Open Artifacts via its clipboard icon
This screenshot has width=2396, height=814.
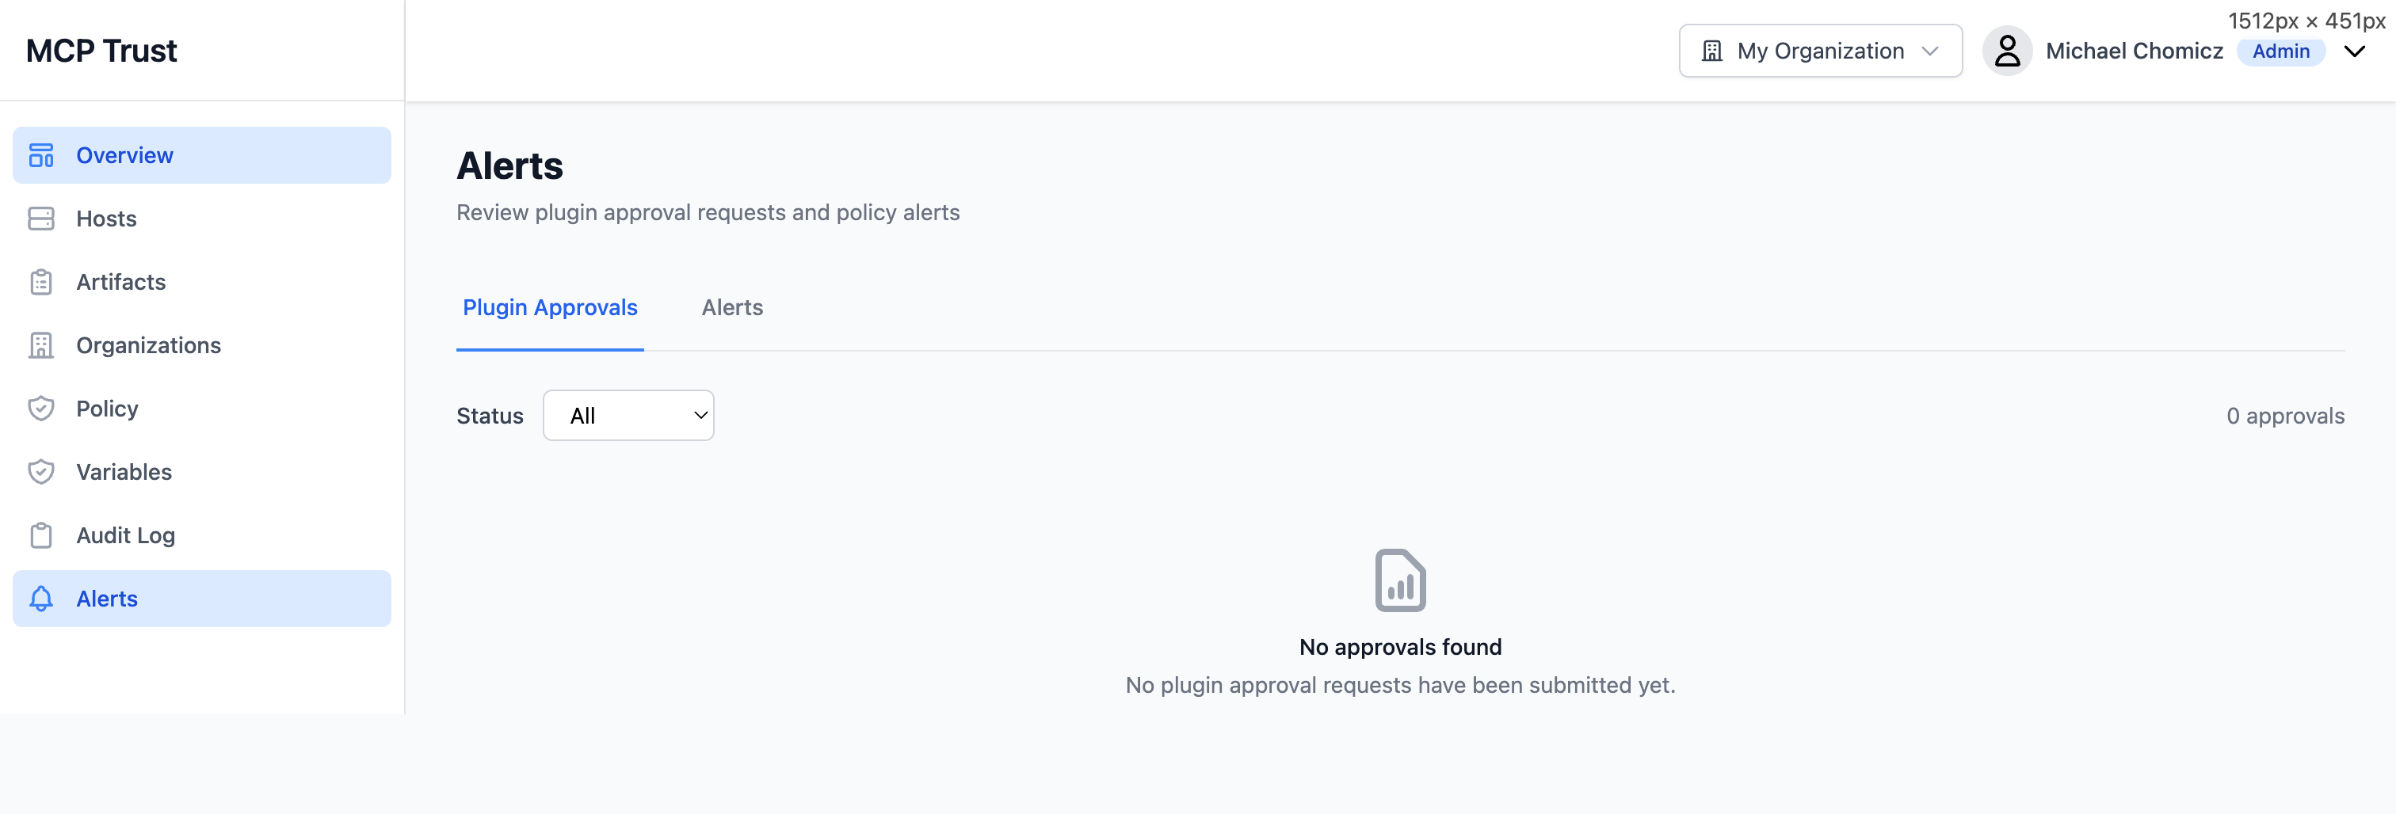[41, 282]
